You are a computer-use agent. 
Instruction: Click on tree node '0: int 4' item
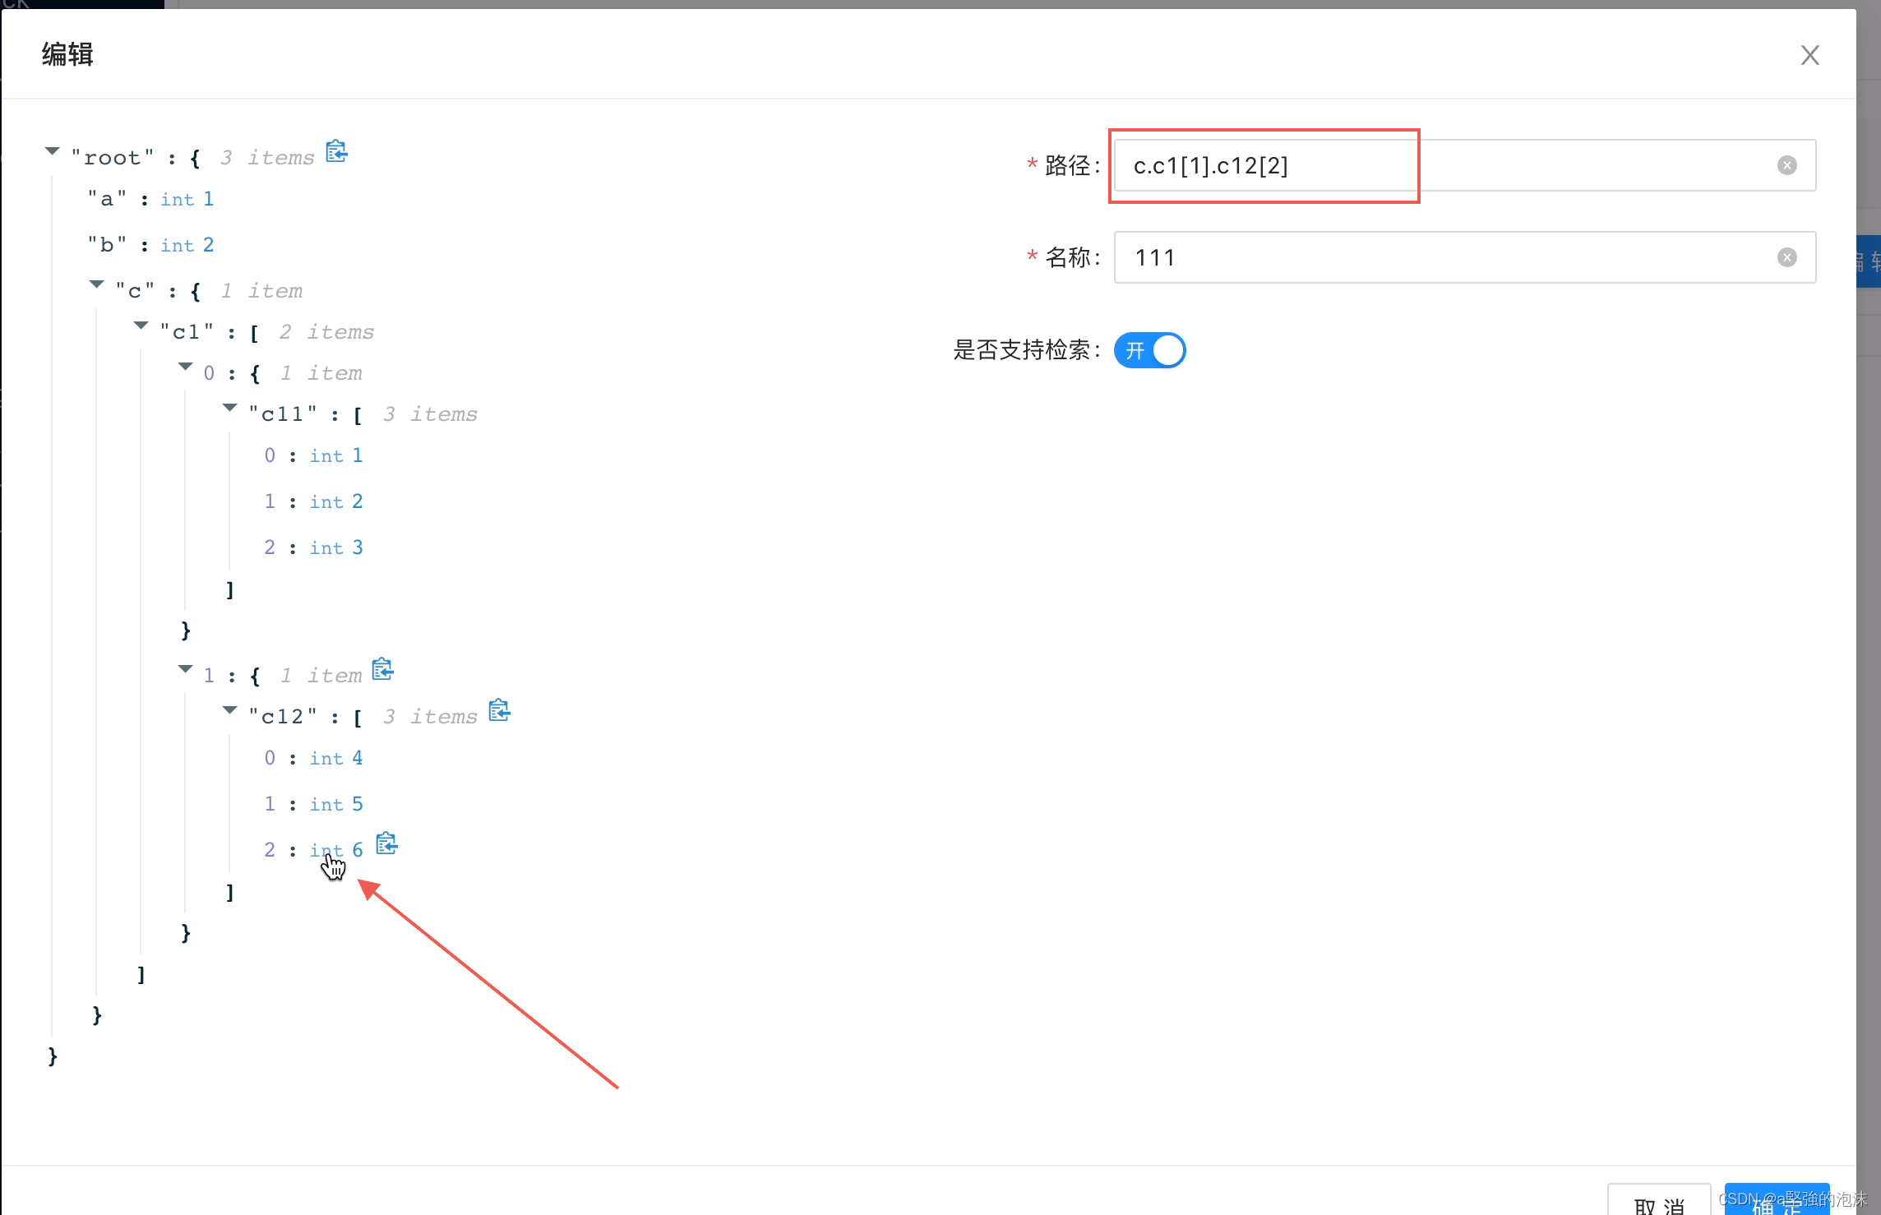pyautogui.click(x=312, y=758)
